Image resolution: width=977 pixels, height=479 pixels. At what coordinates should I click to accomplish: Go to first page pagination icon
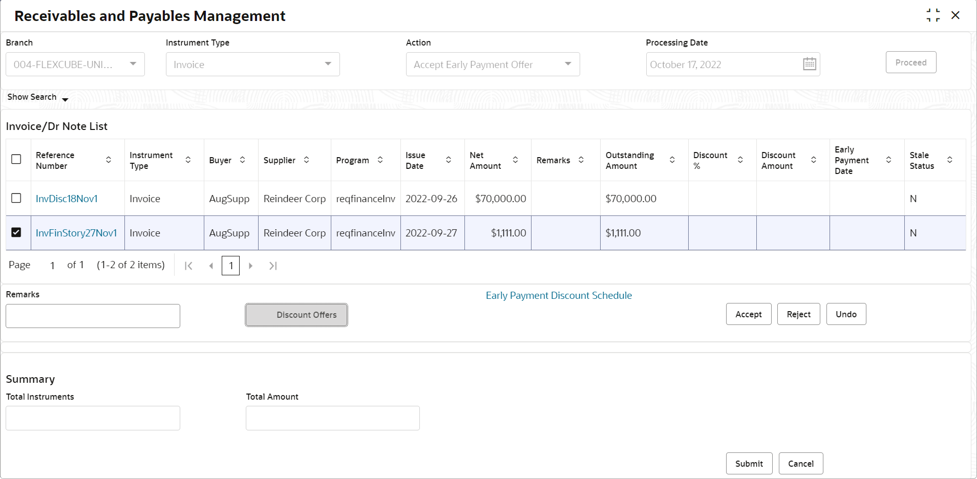click(x=188, y=266)
